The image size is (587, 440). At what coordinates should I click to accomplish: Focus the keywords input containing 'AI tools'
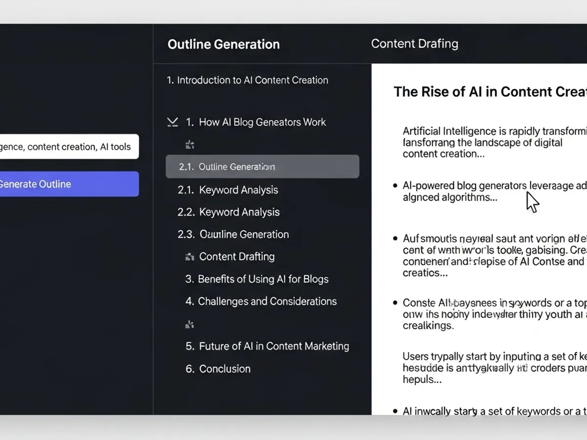click(x=68, y=147)
